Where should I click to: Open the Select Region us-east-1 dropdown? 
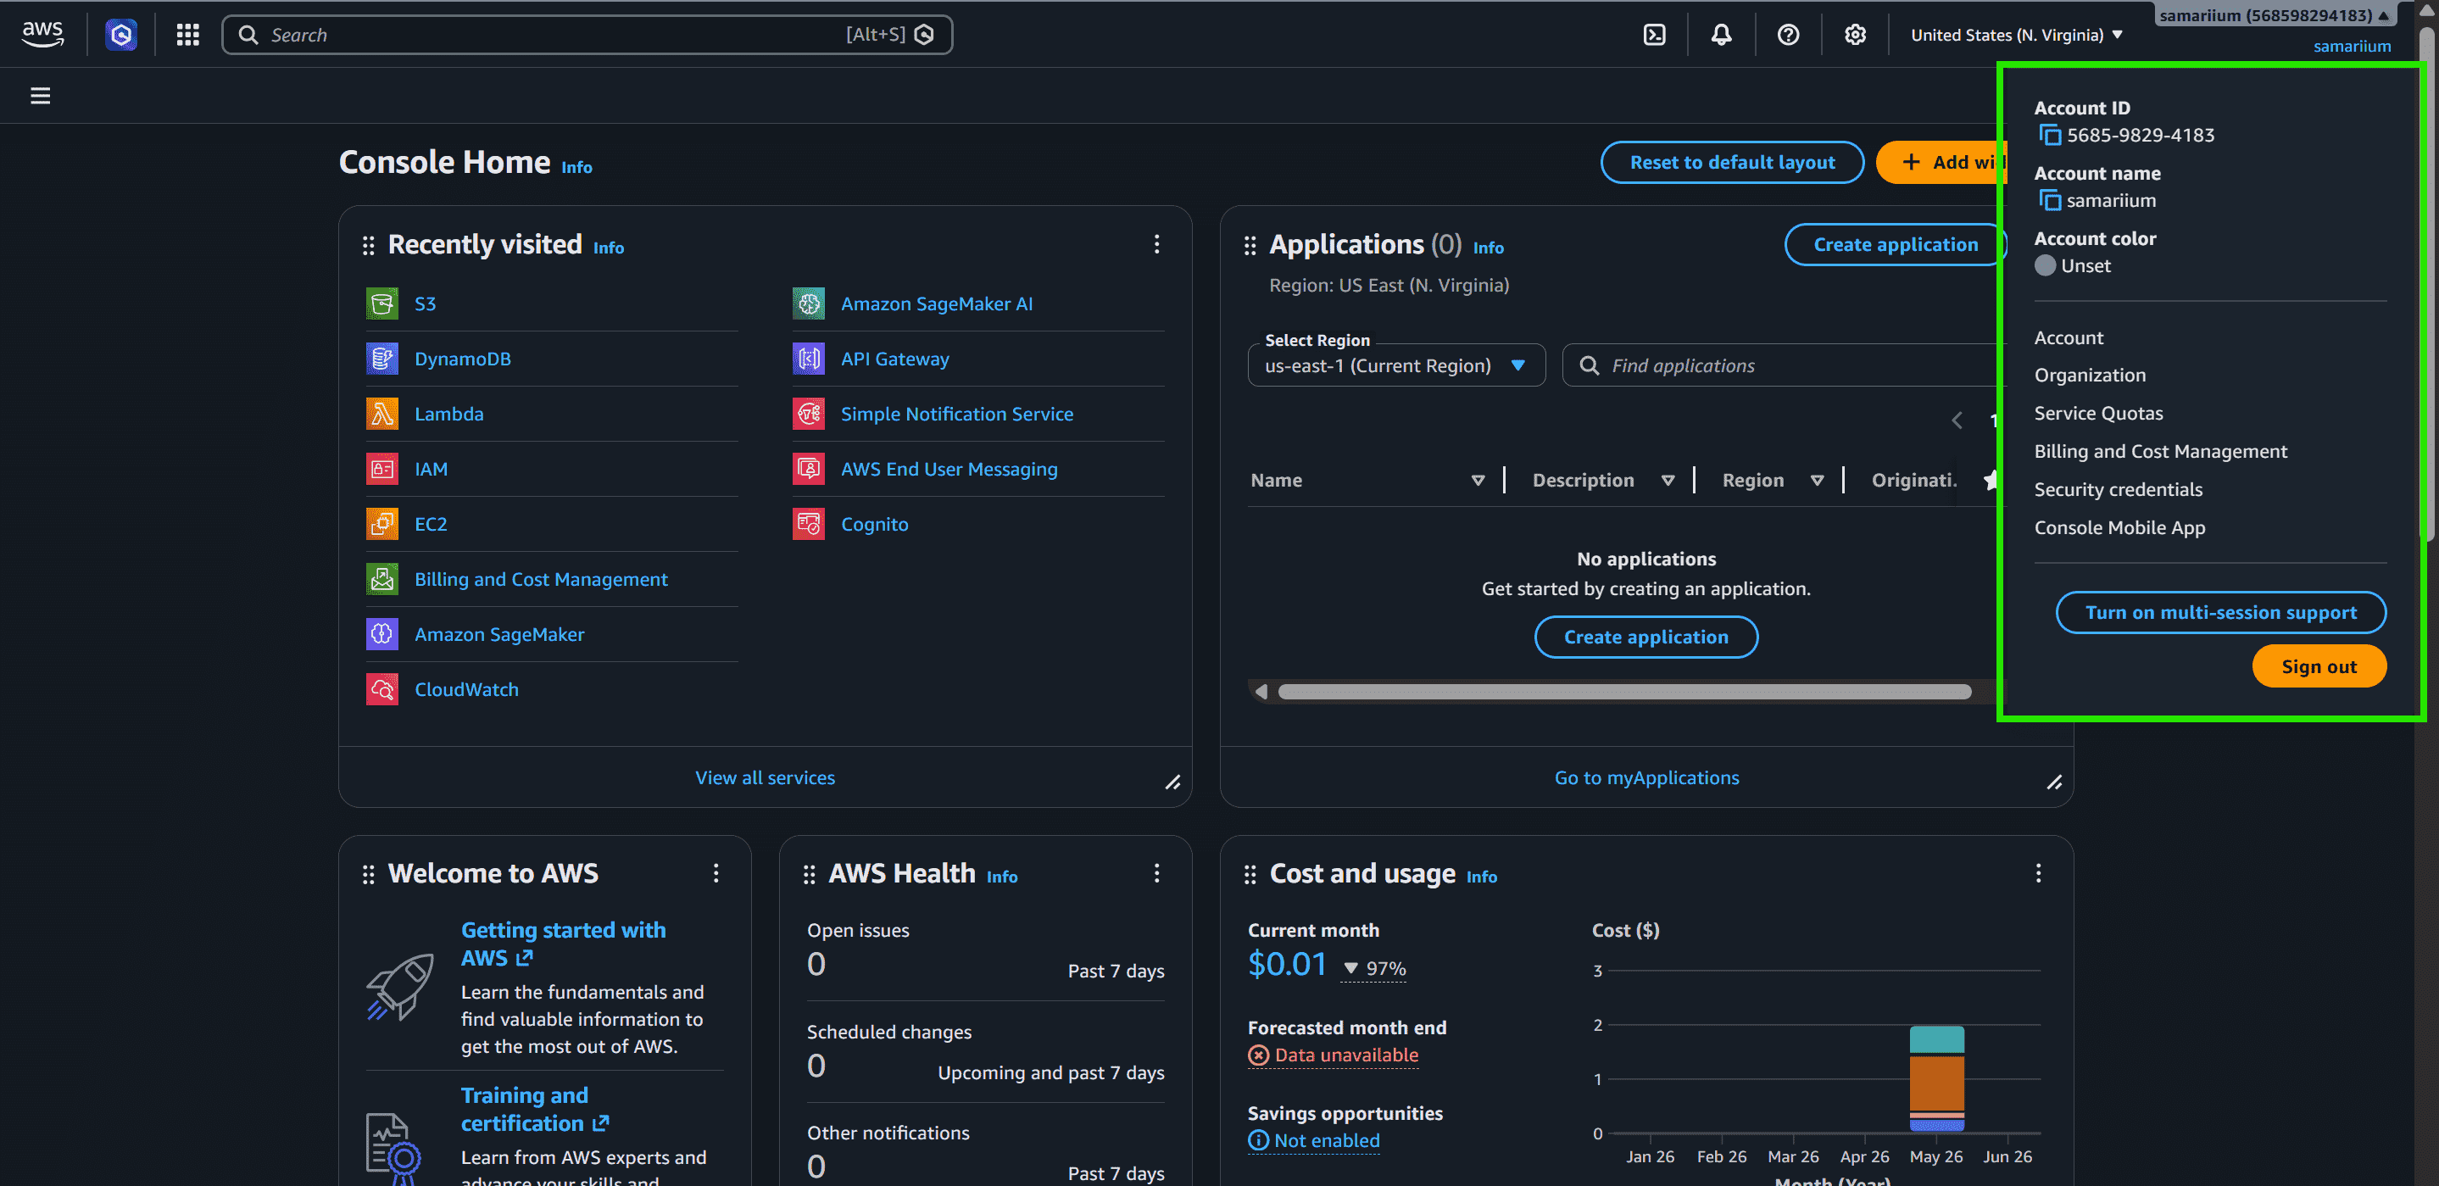click(1395, 365)
